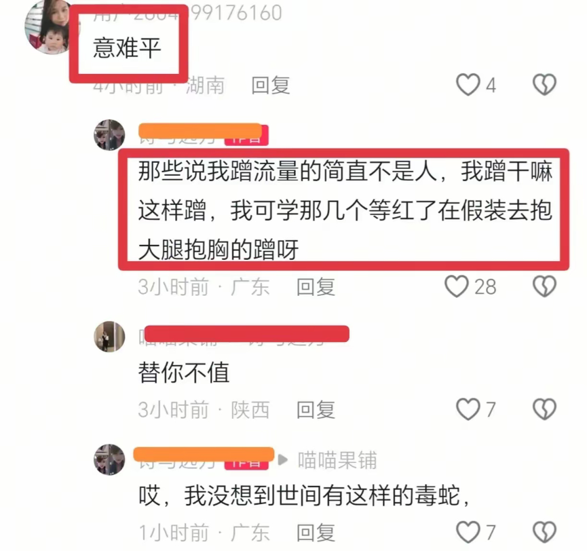
Task: Open author avatar on the 毒蛇 reply
Action: 109,459
